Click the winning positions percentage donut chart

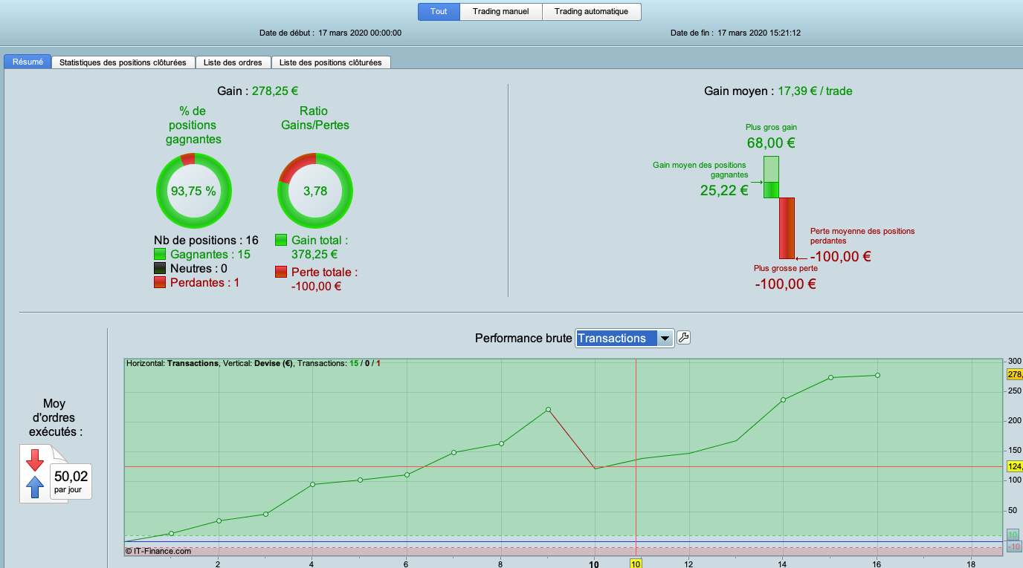click(193, 191)
